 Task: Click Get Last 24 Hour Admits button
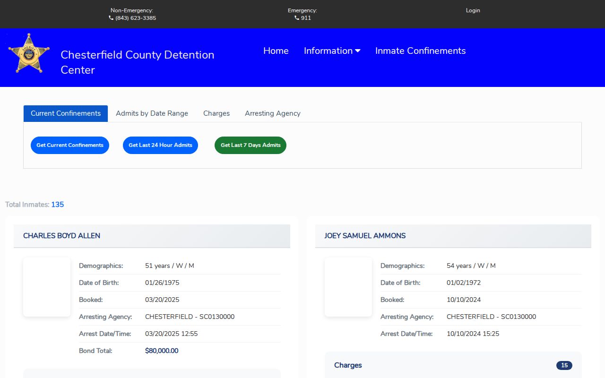tap(160, 145)
